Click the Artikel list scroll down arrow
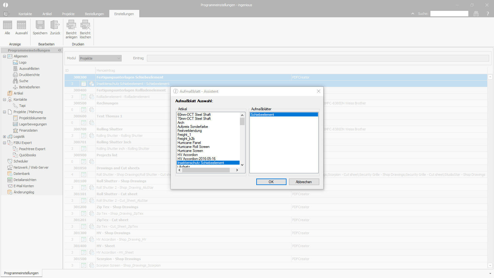494x278 pixels. 242,165
